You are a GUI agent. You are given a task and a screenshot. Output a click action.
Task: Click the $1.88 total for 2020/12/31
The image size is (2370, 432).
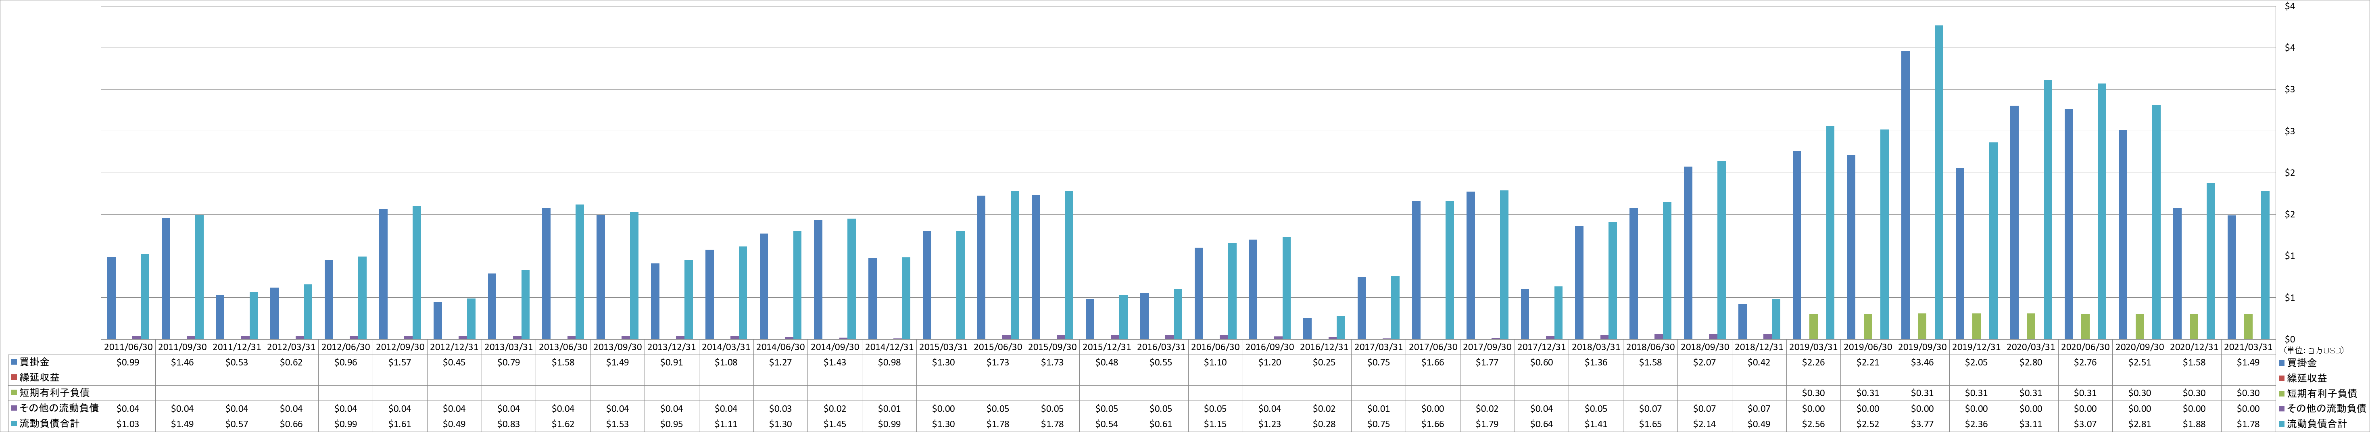(x=2194, y=424)
